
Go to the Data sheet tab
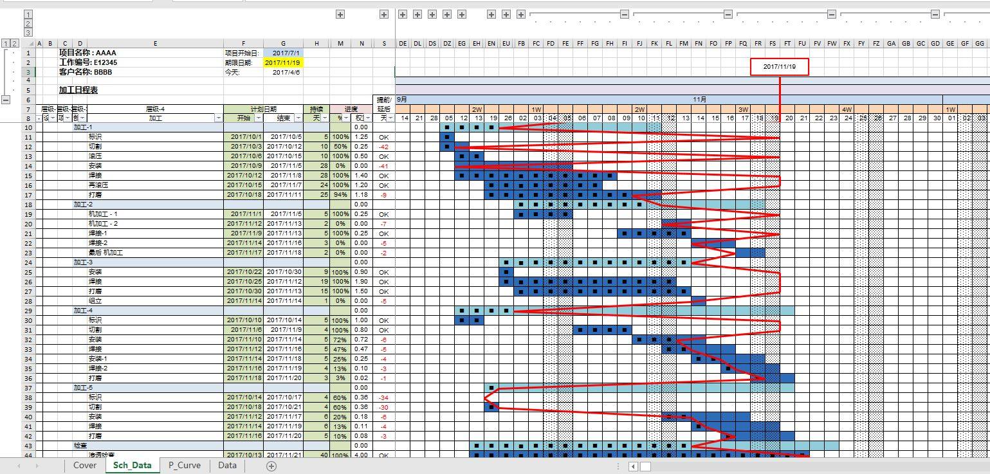tap(227, 466)
